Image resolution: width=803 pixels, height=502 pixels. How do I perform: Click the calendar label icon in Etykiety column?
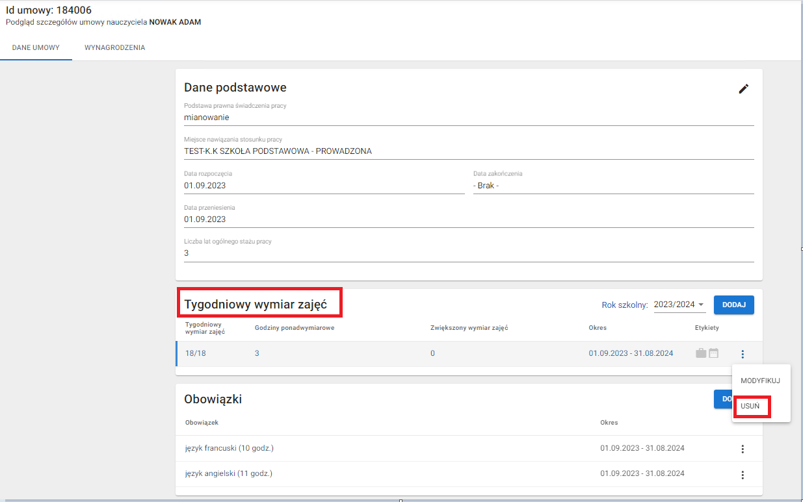coord(713,353)
